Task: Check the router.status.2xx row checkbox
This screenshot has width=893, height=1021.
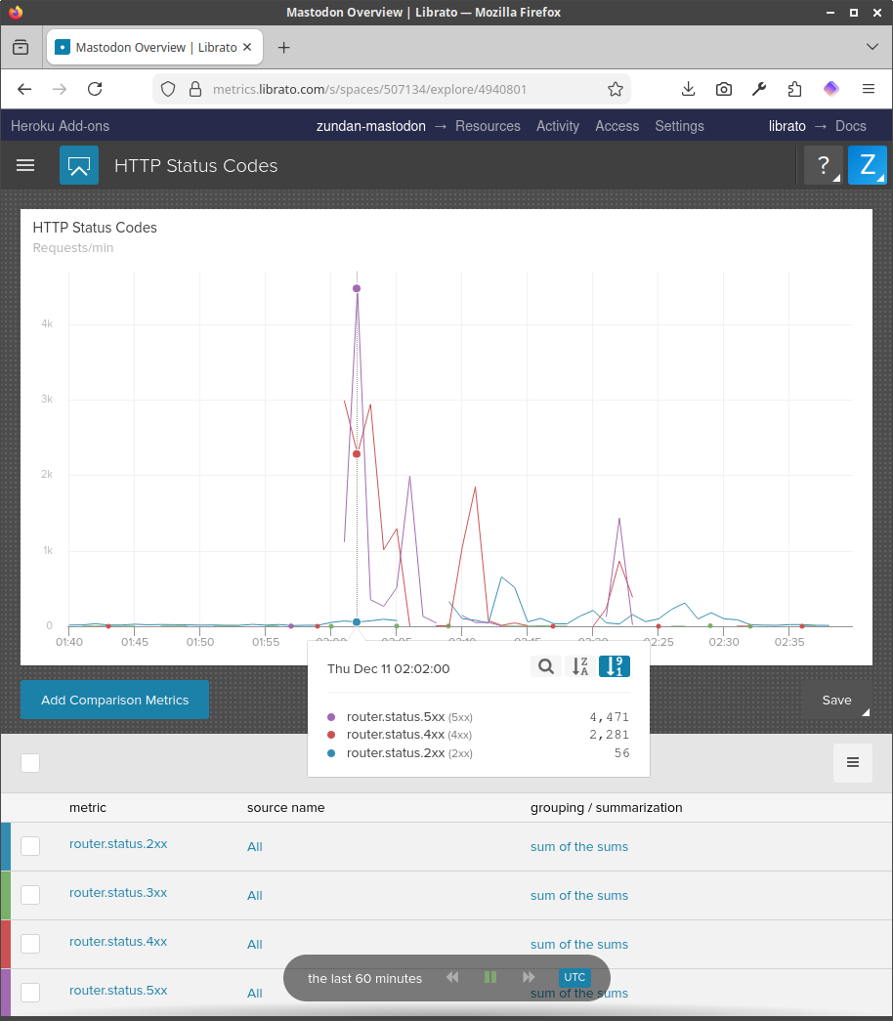Action: [30, 846]
